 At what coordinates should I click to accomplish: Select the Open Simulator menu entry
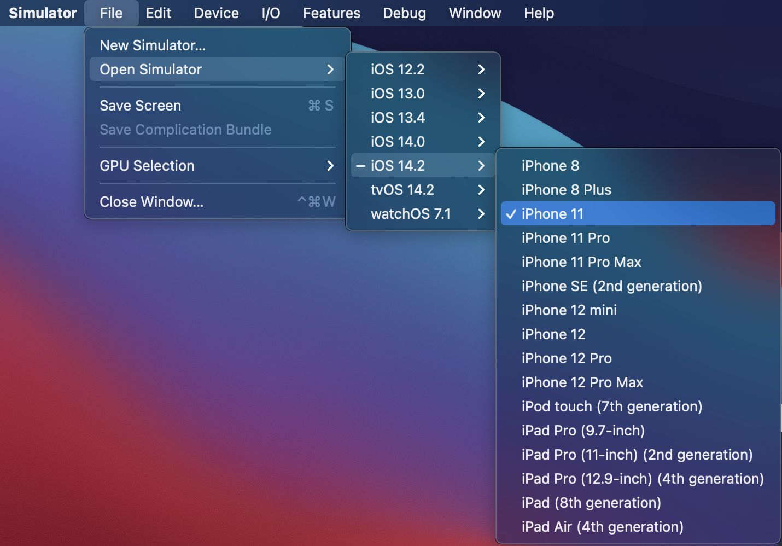click(217, 69)
